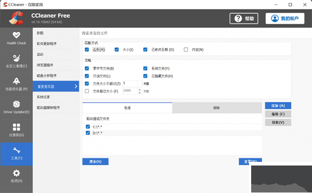Image resolution: width=312 pixels, height=193 pixels.
Task: Click the min file size field showing 1000
Action: click(130, 91)
